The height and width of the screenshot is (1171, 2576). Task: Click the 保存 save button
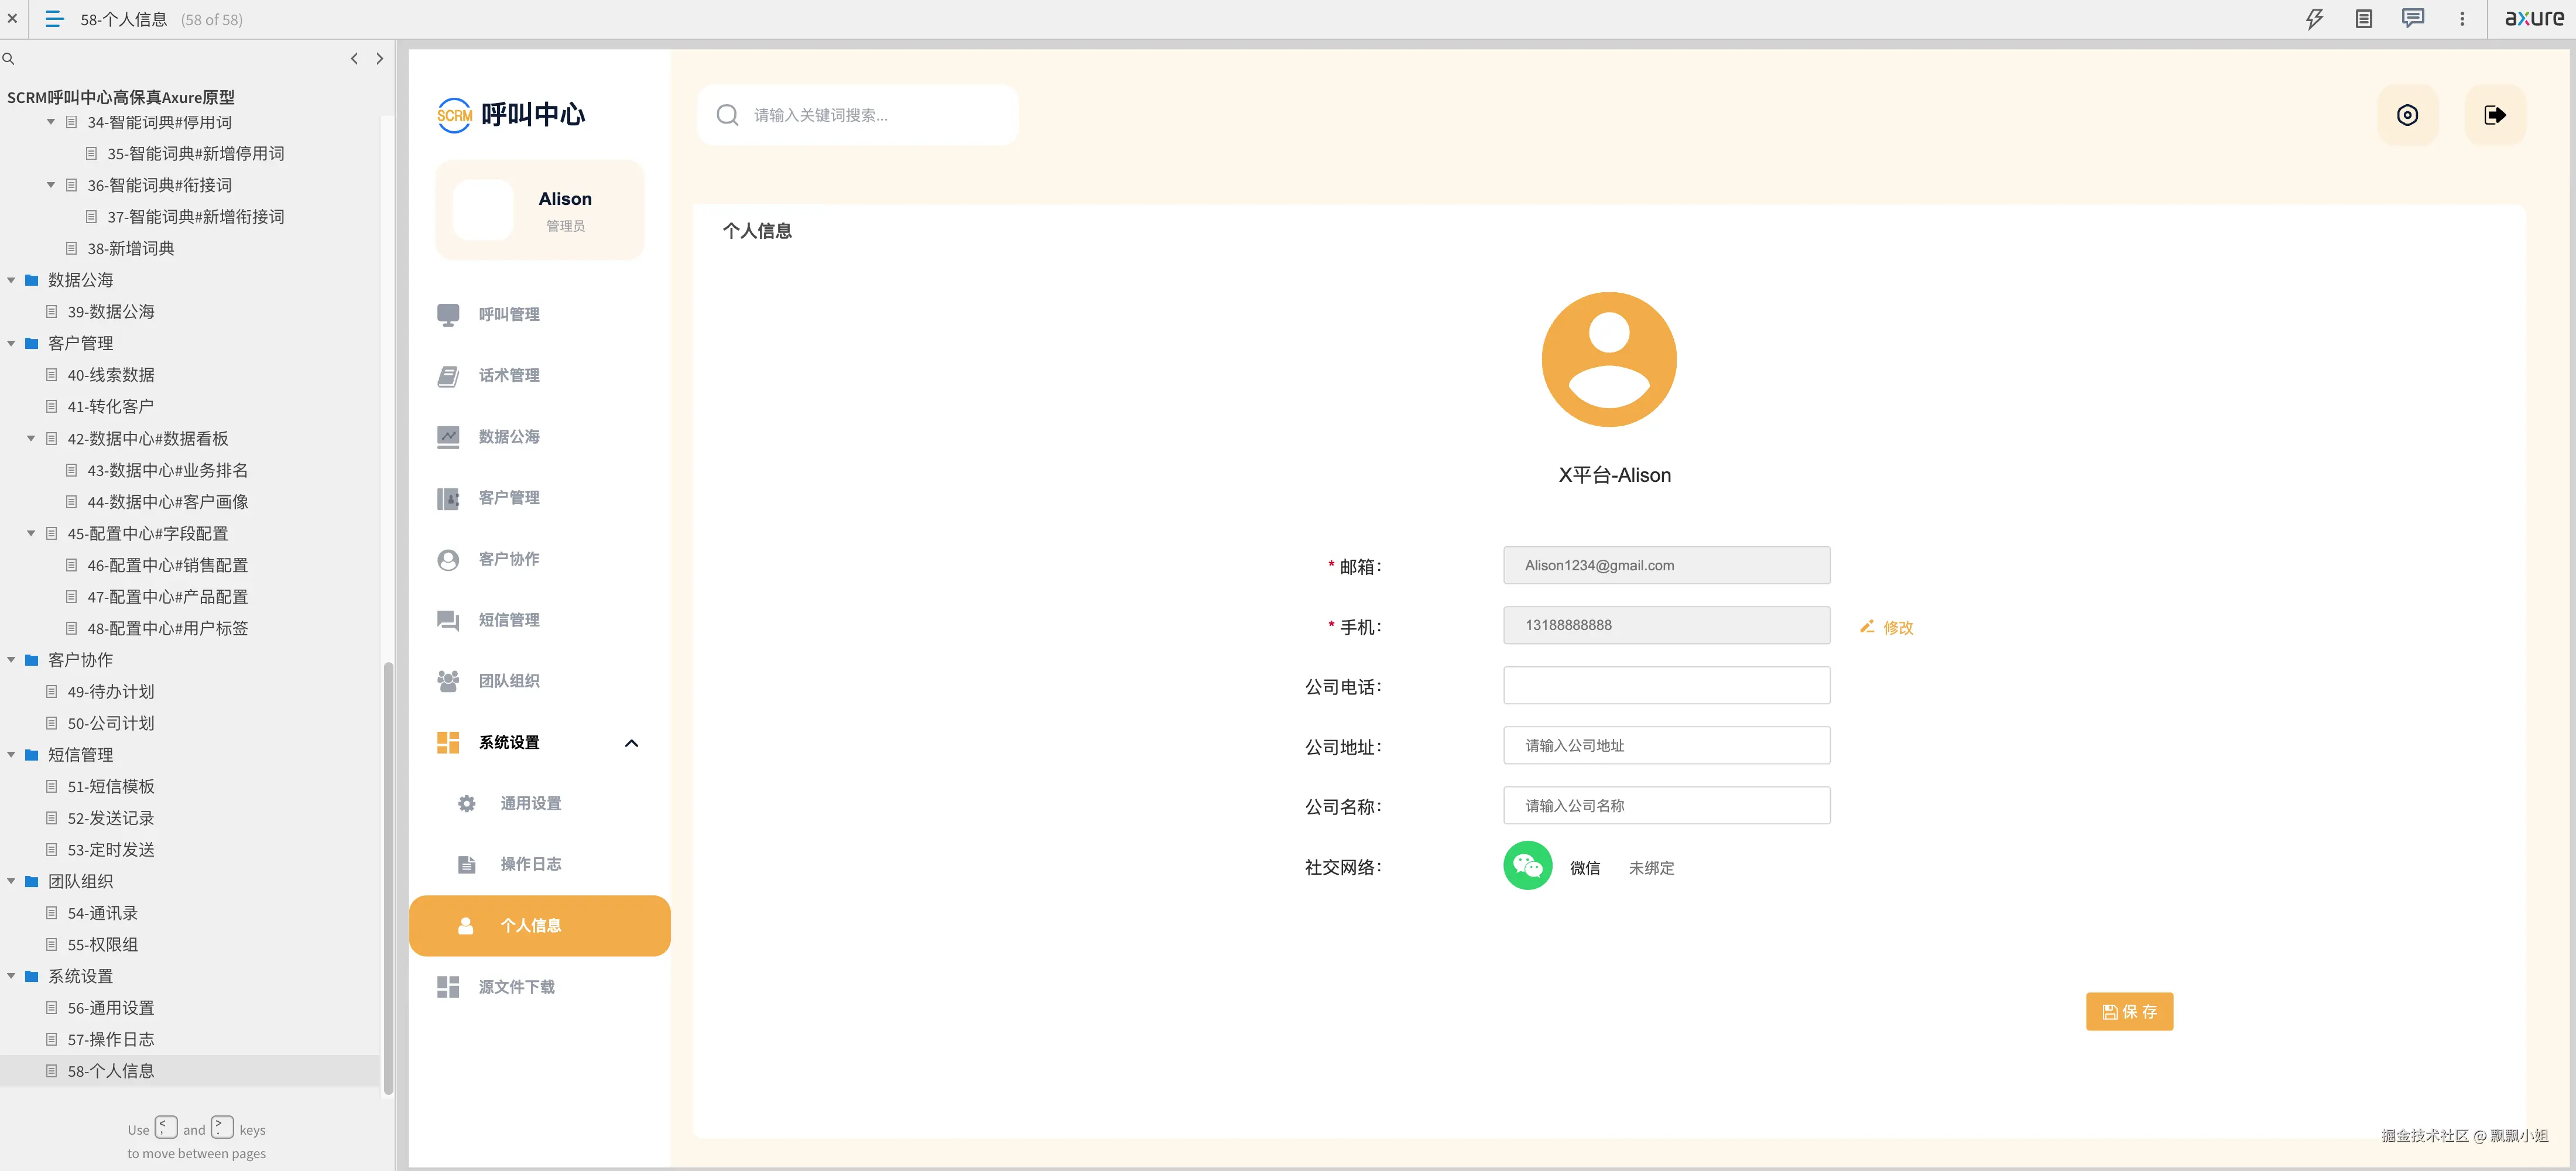[2130, 1011]
